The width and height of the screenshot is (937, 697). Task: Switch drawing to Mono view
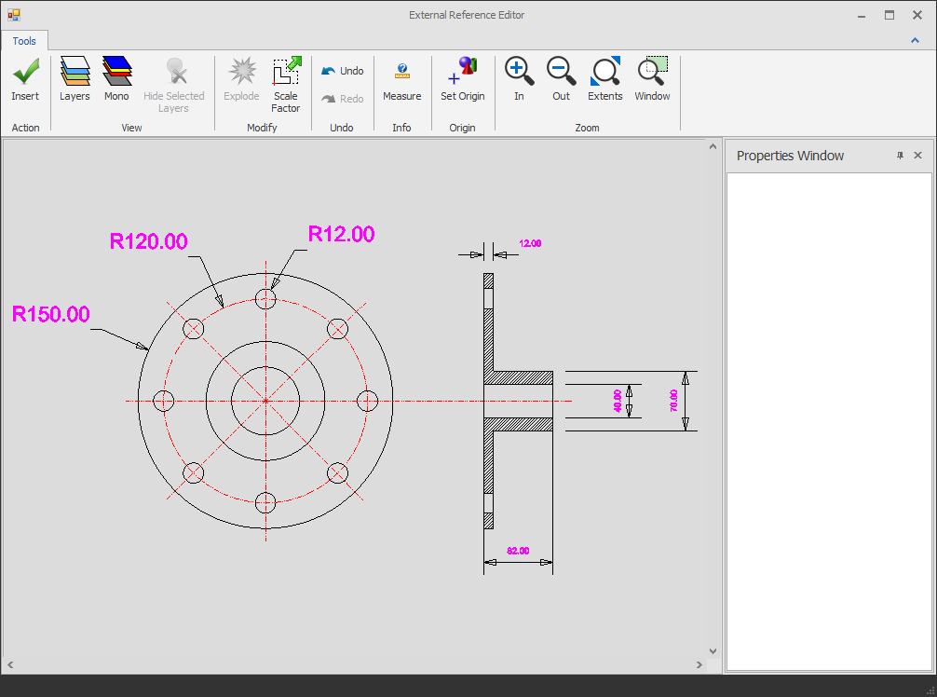click(116, 79)
